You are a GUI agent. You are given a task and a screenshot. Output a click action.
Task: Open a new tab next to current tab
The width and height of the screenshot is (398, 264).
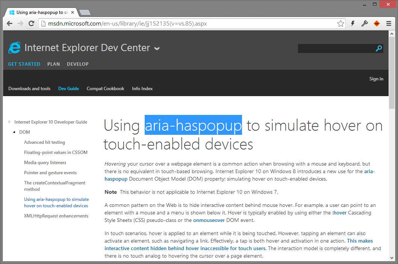tap(85, 12)
